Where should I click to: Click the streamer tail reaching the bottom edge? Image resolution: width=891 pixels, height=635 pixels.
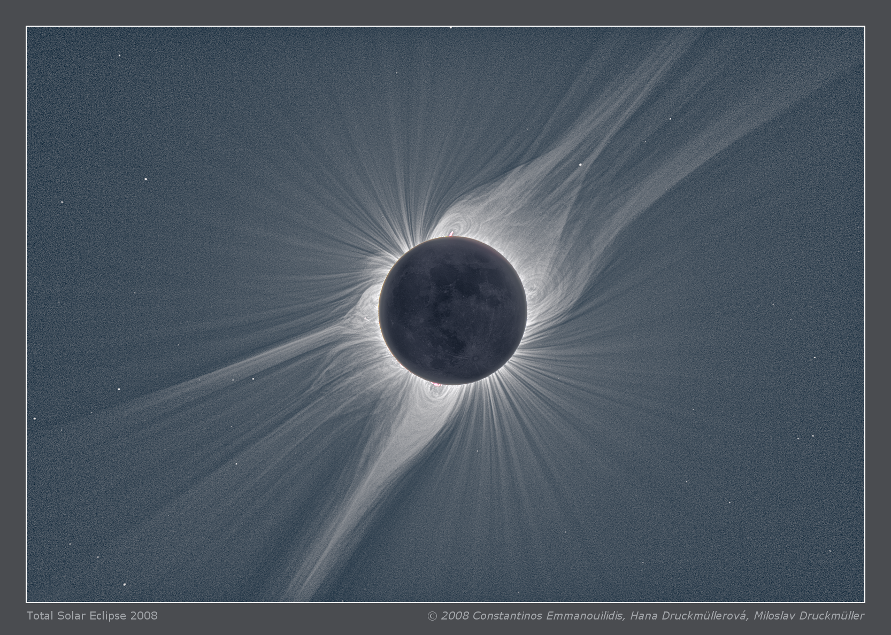tap(310, 577)
